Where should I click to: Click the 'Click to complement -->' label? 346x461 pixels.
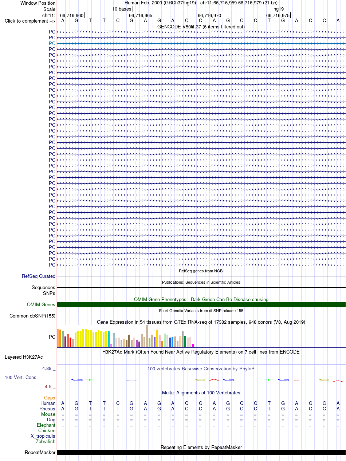30,21
